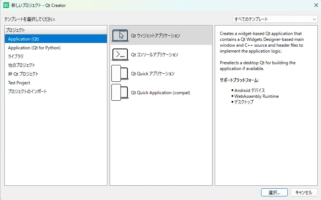Select Application (Qt) category
Viewport: 321px width, 200px height.
click(56, 39)
